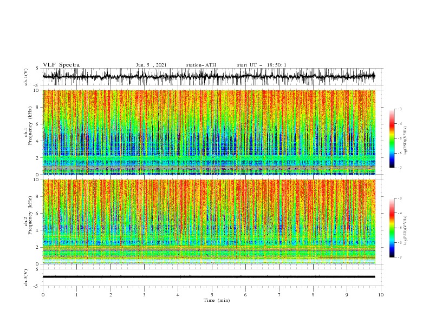Click the time axis tick label "3"
Viewport: 429px width, 331px height.
(144, 295)
